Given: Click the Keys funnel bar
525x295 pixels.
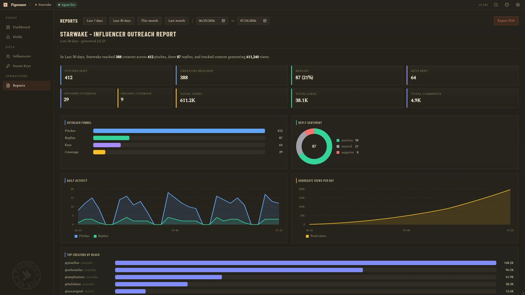Looking at the screenshot, I should pyautogui.click(x=107, y=145).
